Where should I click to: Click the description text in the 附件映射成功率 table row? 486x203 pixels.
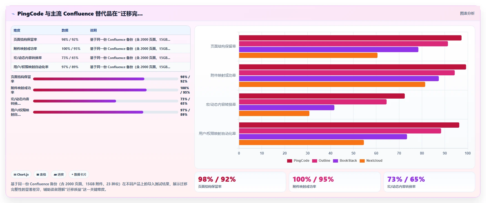point(130,49)
